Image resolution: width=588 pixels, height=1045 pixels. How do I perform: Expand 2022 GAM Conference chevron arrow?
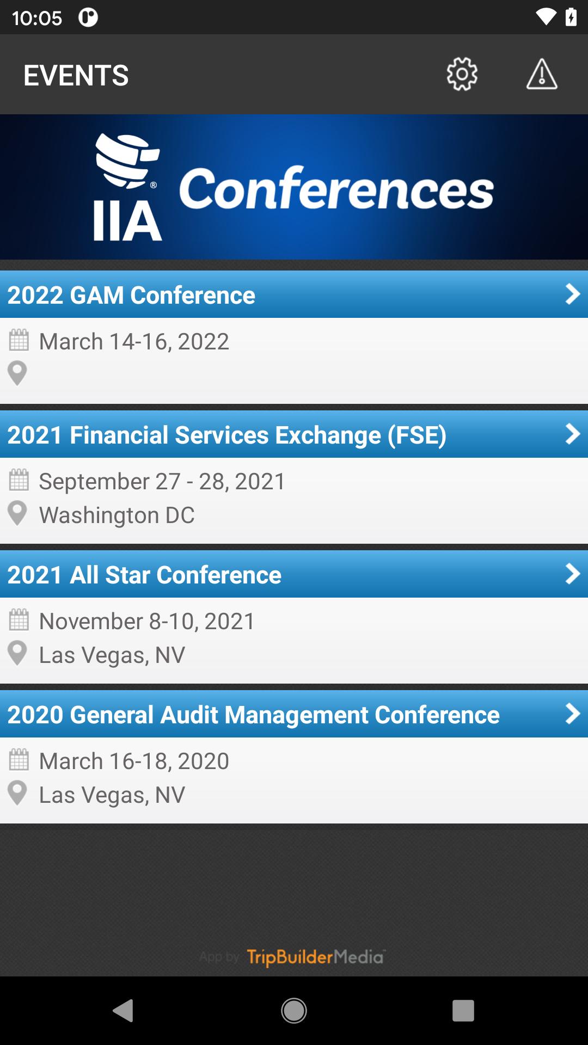coord(573,294)
